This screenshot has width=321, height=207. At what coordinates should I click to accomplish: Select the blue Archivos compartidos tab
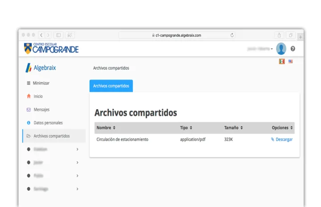(x=111, y=86)
